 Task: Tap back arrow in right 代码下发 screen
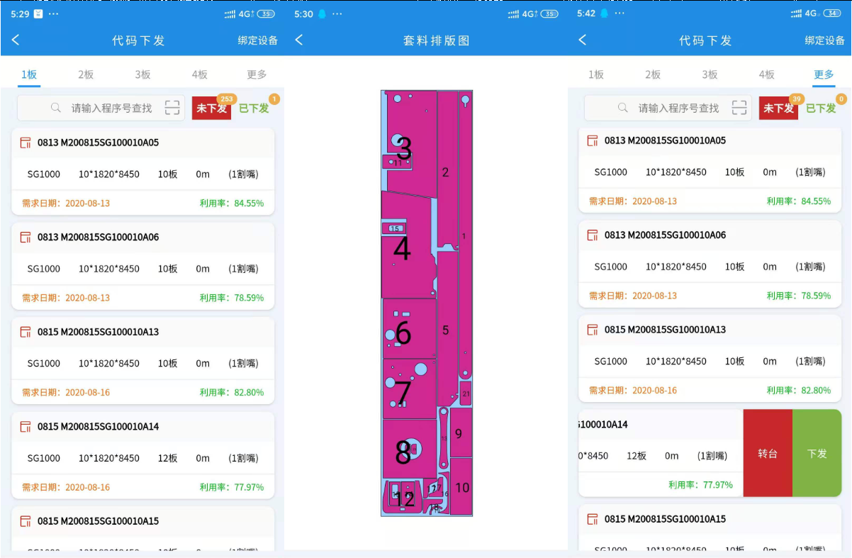(x=583, y=40)
